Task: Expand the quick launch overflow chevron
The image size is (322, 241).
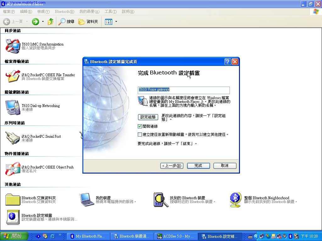Action: [60, 235]
